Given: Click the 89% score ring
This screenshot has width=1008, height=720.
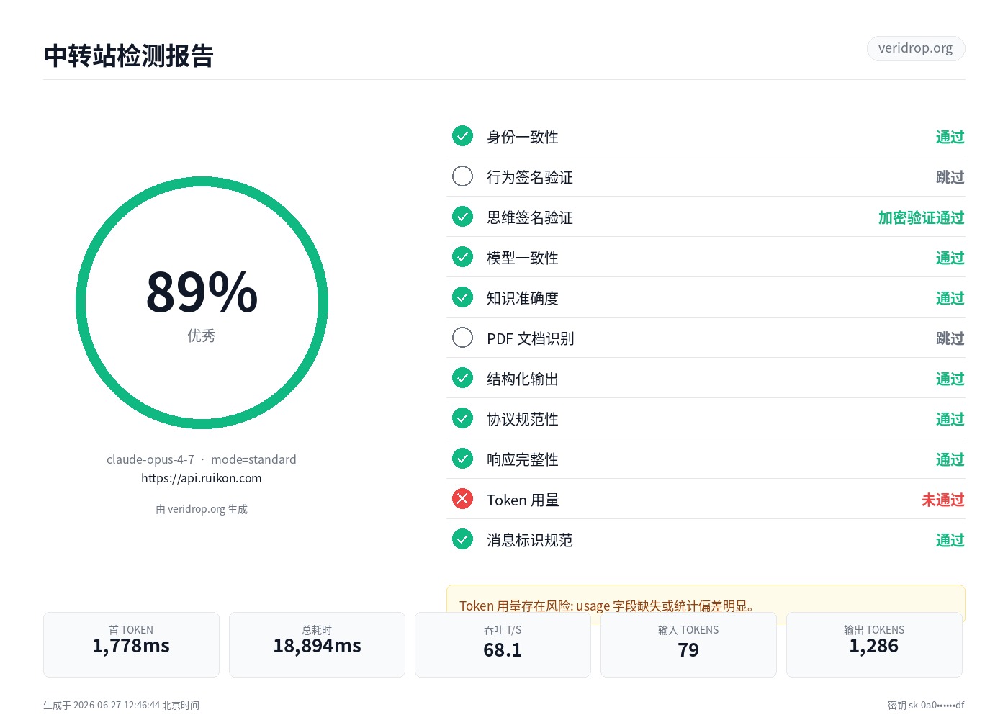Looking at the screenshot, I should pyautogui.click(x=202, y=303).
